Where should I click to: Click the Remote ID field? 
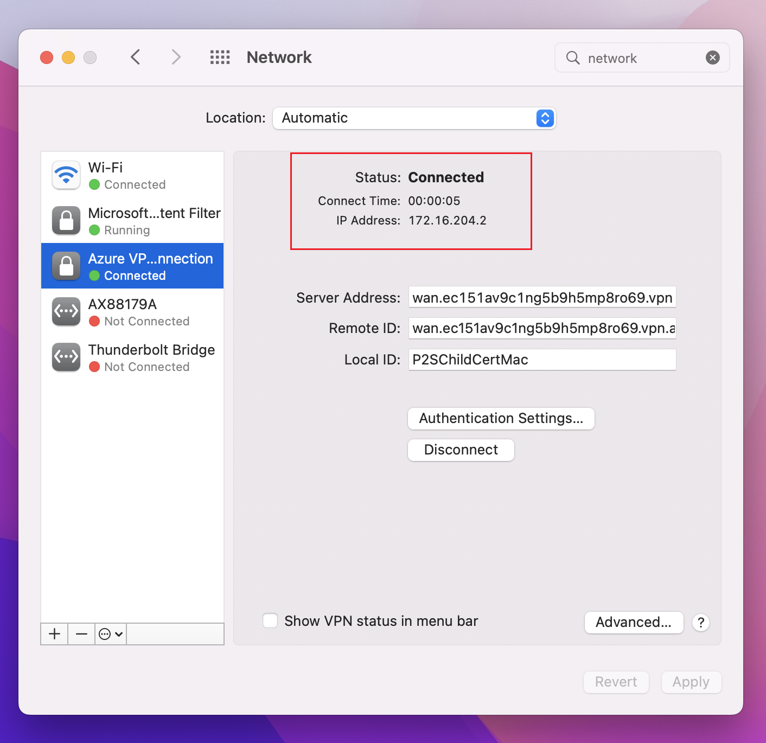pyautogui.click(x=542, y=328)
